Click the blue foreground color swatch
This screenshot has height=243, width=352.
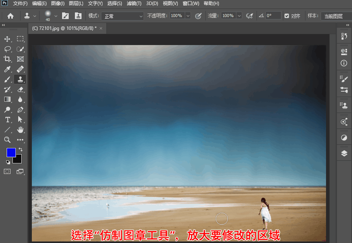click(x=10, y=152)
